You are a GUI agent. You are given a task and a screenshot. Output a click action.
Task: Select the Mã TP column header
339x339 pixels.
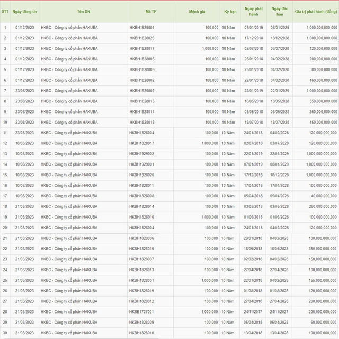tap(150, 11)
